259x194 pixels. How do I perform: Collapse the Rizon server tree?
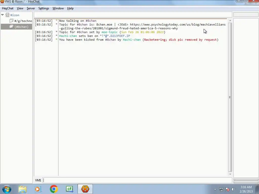(x=3, y=15)
